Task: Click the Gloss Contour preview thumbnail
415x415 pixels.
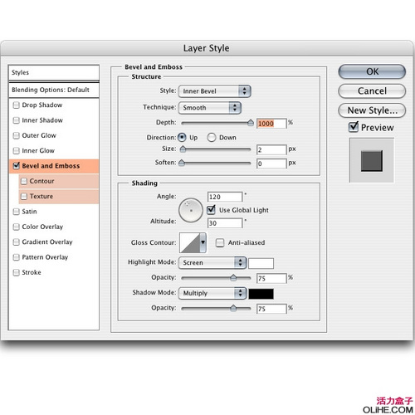Action: [x=190, y=242]
